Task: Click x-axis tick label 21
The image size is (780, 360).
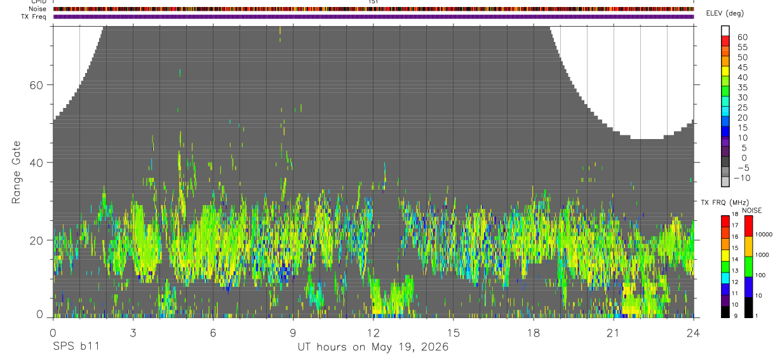Action: click(x=614, y=333)
